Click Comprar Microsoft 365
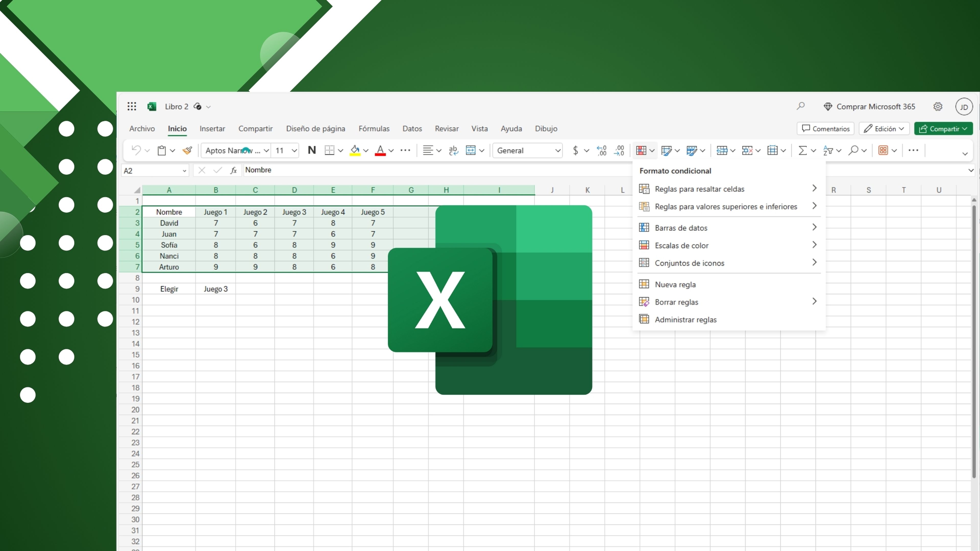Image resolution: width=980 pixels, height=551 pixels. (869, 106)
